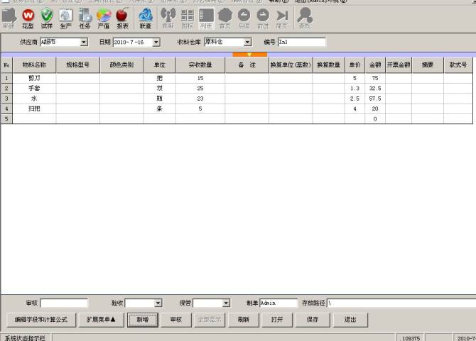Click the 编辑字段和计算公式 button

click(40, 320)
